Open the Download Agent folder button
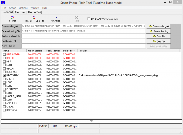The width and height of the screenshot is (183, 135). (159, 26)
